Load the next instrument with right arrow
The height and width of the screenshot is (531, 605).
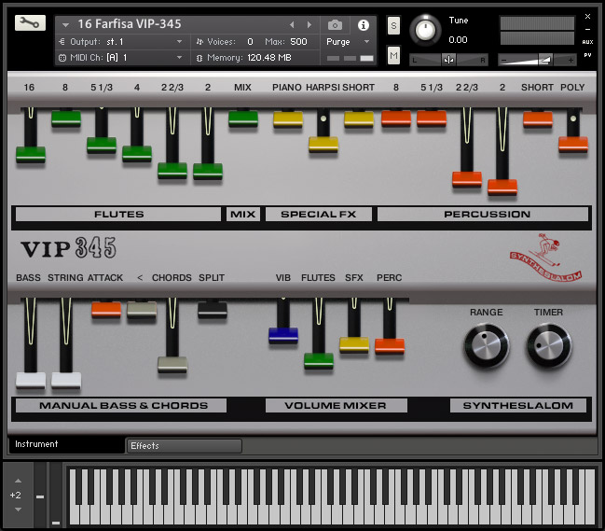309,24
